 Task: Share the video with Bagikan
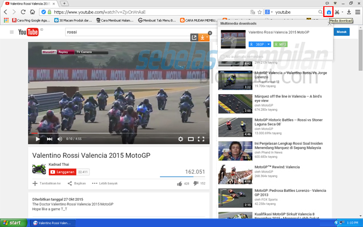coord(77,183)
